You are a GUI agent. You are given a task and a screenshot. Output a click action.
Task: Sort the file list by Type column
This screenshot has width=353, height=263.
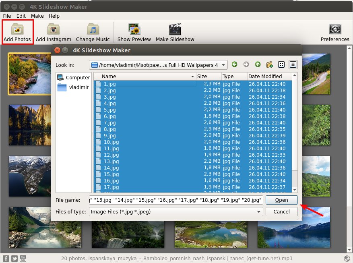click(x=234, y=77)
